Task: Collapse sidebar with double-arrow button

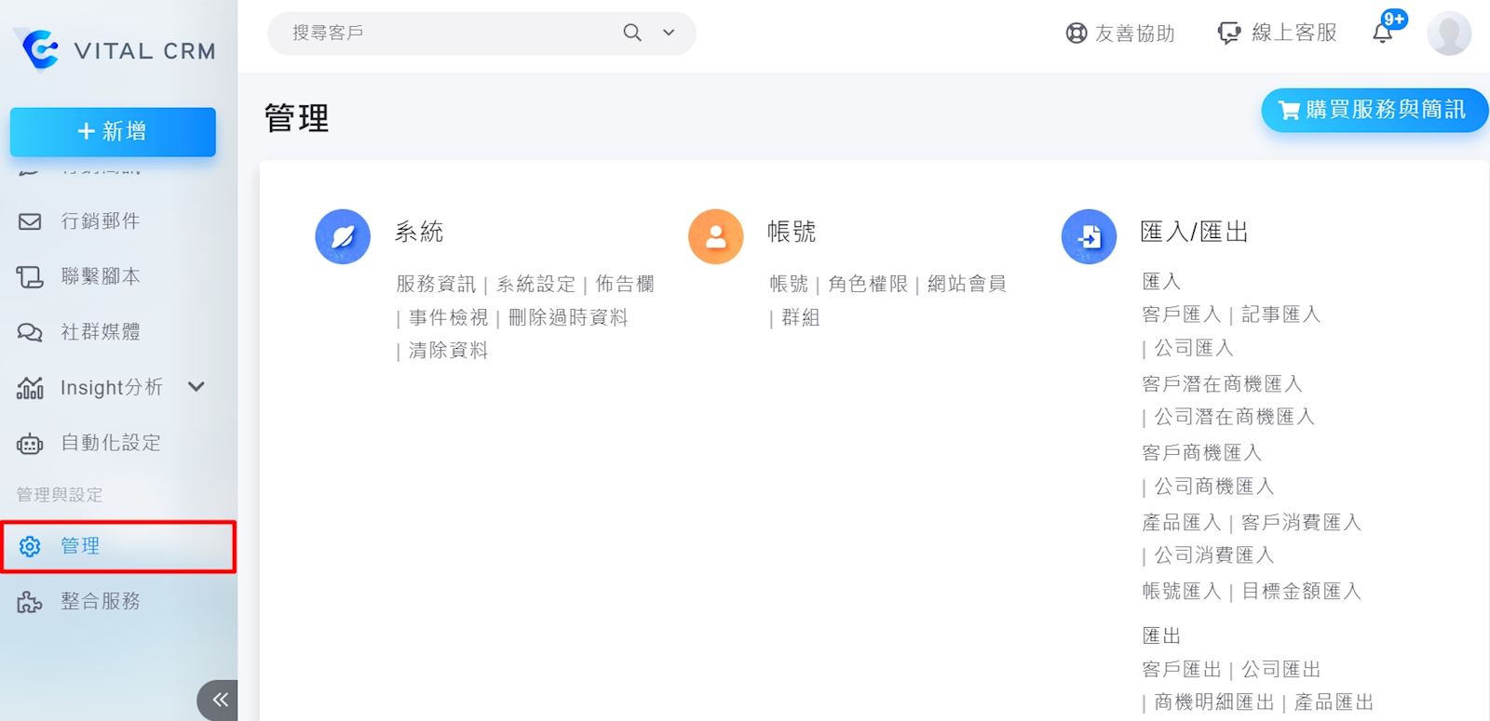Action: [219, 700]
